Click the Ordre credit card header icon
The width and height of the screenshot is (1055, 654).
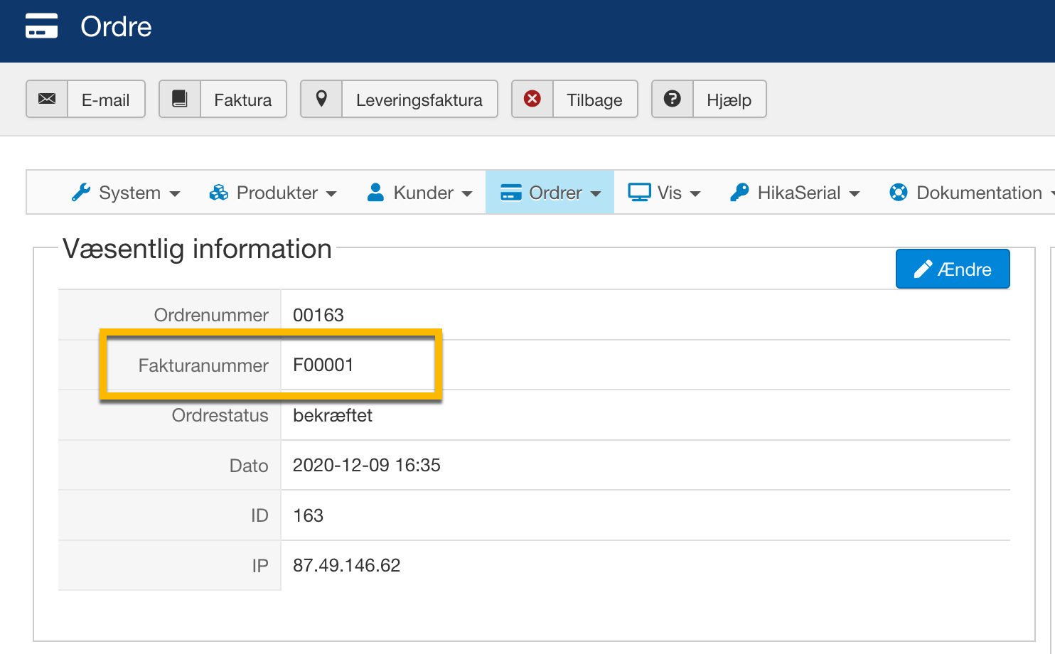click(41, 26)
